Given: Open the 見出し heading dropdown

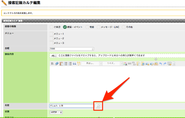Looking at the screenshot, I should click(92, 63).
